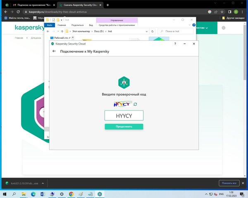Close the Скачать Kaspersky Security Cloud tab
This screenshot has width=248, height=198.
[100, 5]
